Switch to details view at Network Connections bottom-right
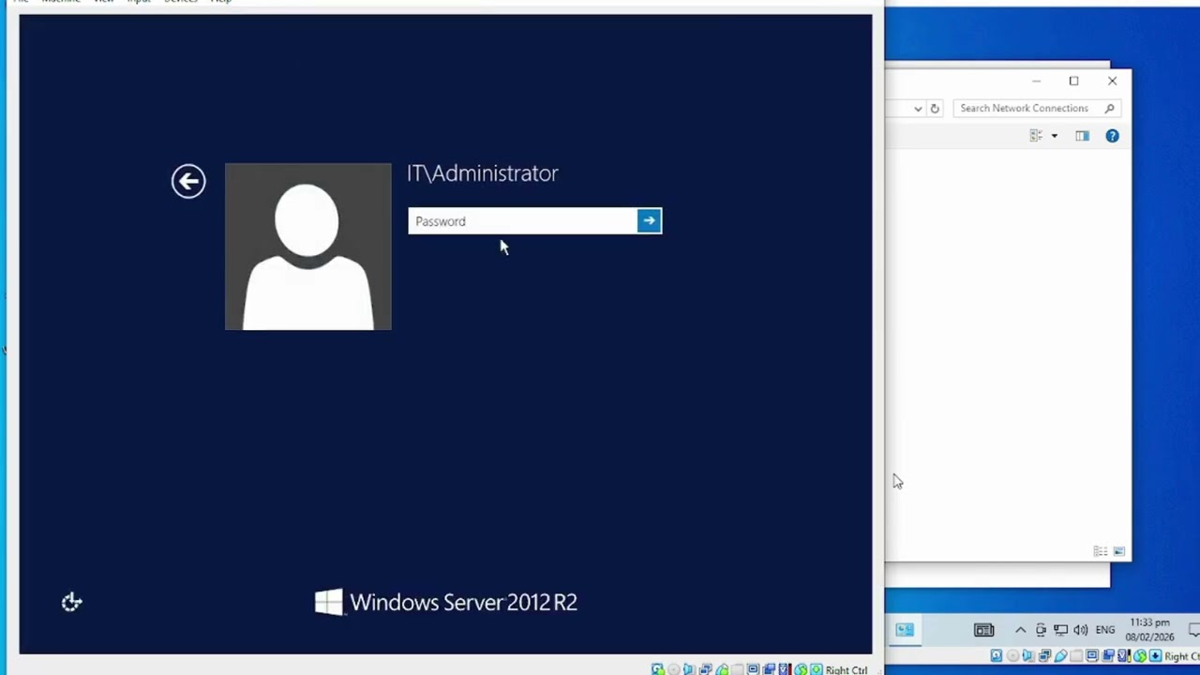The width and height of the screenshot is (1200, 675). pos(1101,551)
